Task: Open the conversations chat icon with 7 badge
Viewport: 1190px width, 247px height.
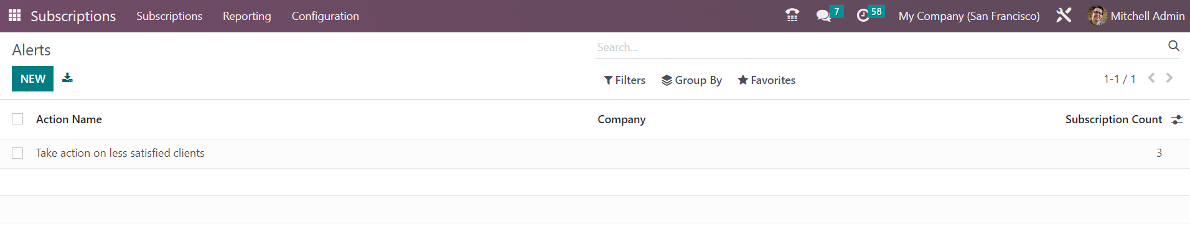Action: click(823, 16)
